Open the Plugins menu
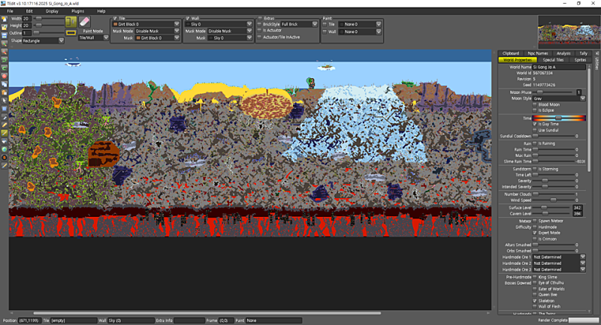601x325 pixels. point(78,11)
